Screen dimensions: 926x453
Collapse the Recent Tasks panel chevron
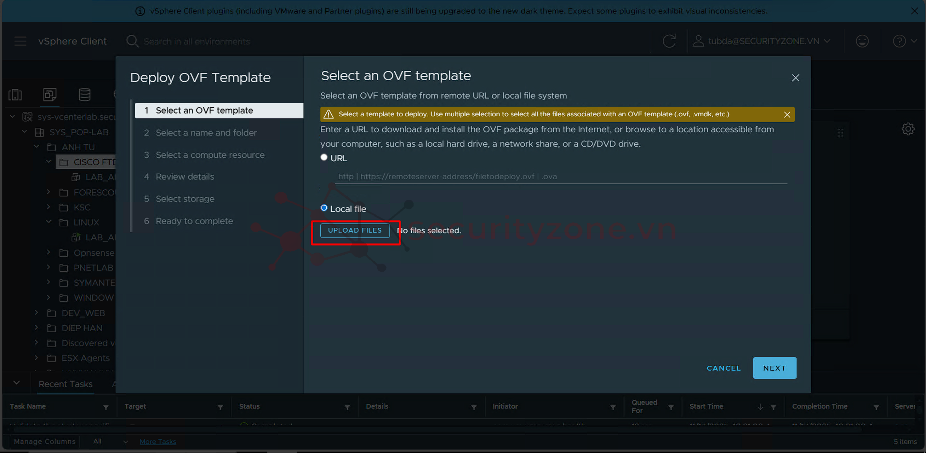coord(17,383)
